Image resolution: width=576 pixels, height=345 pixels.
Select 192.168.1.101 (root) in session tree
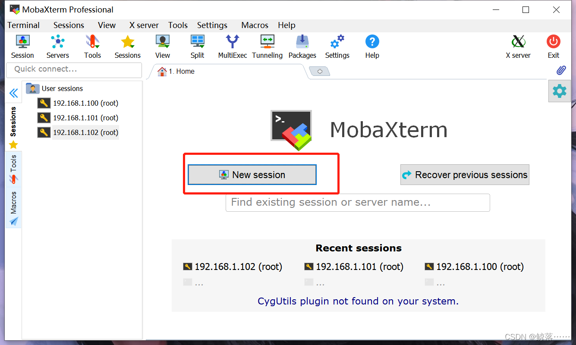click(x=85, y=118)
